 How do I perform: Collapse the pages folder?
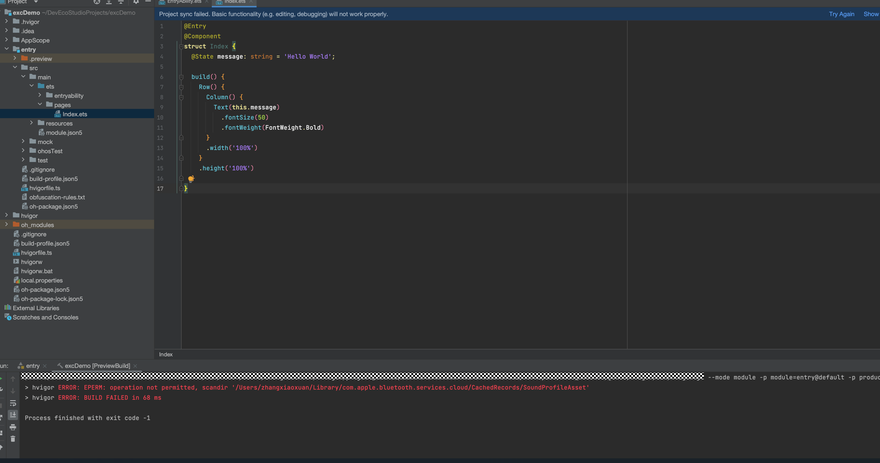click(40, 105)
